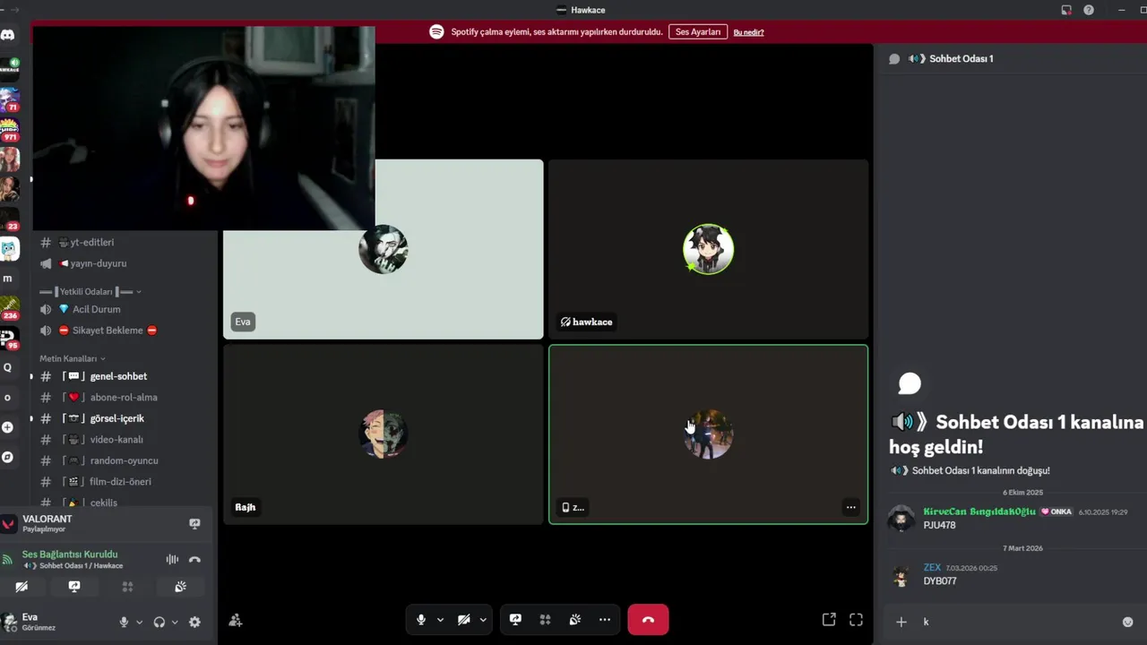Toggle headphone deafen beside Eva's name

click(x=160, y=622)
